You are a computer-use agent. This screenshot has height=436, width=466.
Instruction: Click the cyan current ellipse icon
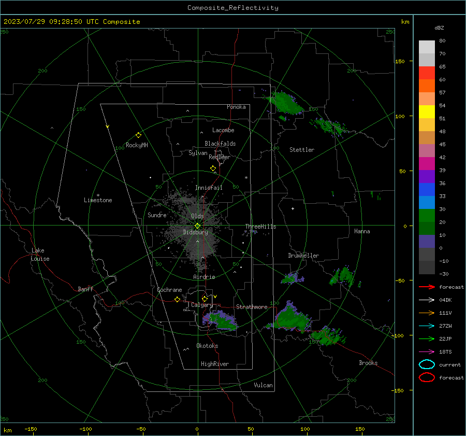click(x=427, y=364)
